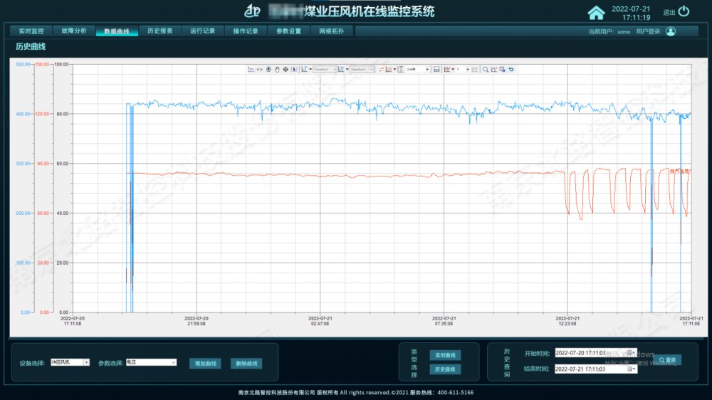This screenshot has height=400, width=712.
Task: Open the user login avatar icon
Action: 670,31
